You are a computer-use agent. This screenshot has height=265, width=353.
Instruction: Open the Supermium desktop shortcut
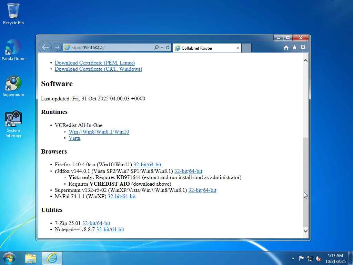13,86
